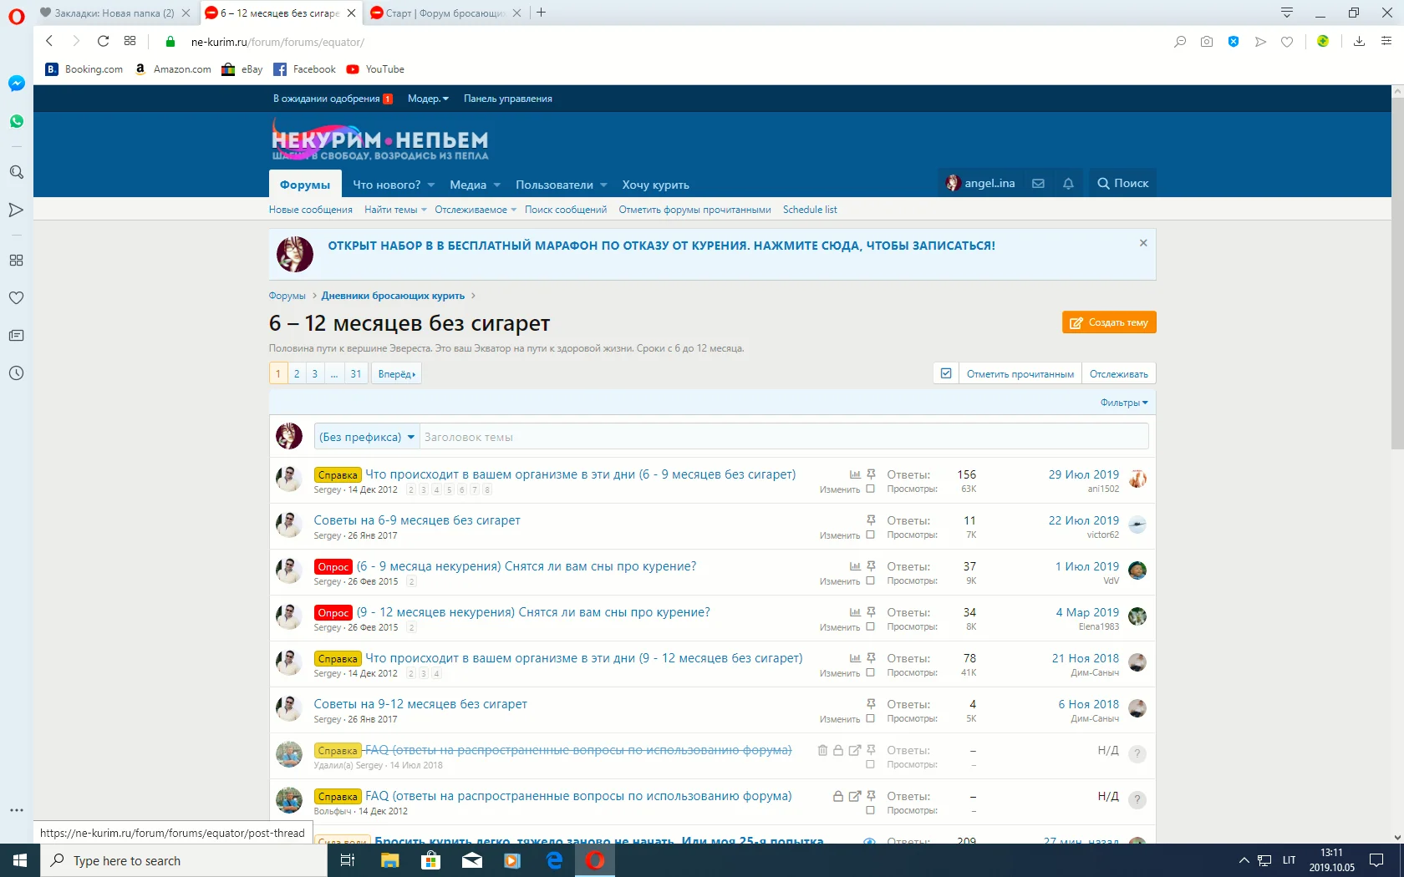The image size is (1404, 877).
Task: Open 'Панель управления' admin link
Action: click(508, 99)
